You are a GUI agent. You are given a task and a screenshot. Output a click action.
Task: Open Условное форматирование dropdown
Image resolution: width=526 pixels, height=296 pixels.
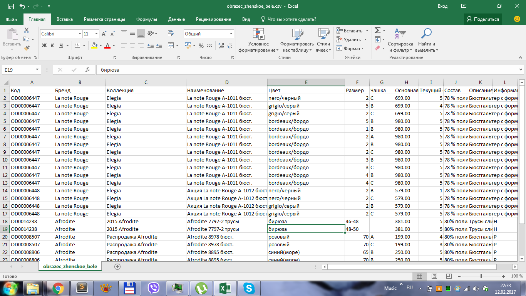(x=258, y=40)
